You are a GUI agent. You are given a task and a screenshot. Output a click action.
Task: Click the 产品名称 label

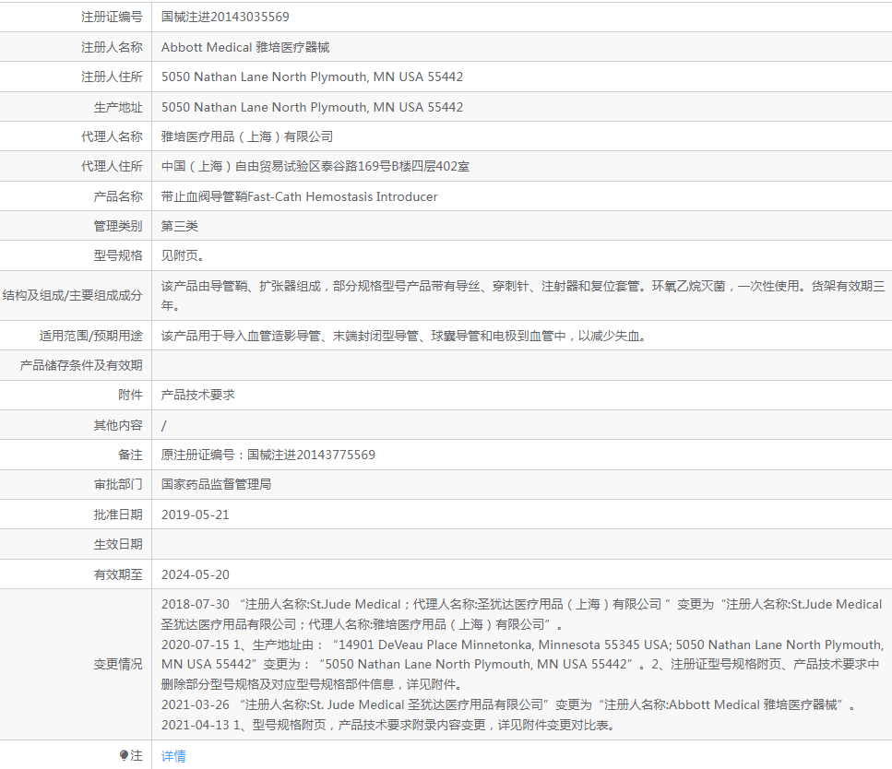(118, 196)
